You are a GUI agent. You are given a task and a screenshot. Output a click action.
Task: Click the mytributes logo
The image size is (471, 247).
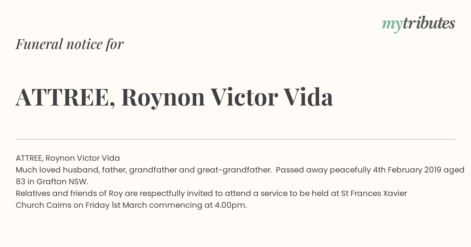click(418, 24)
